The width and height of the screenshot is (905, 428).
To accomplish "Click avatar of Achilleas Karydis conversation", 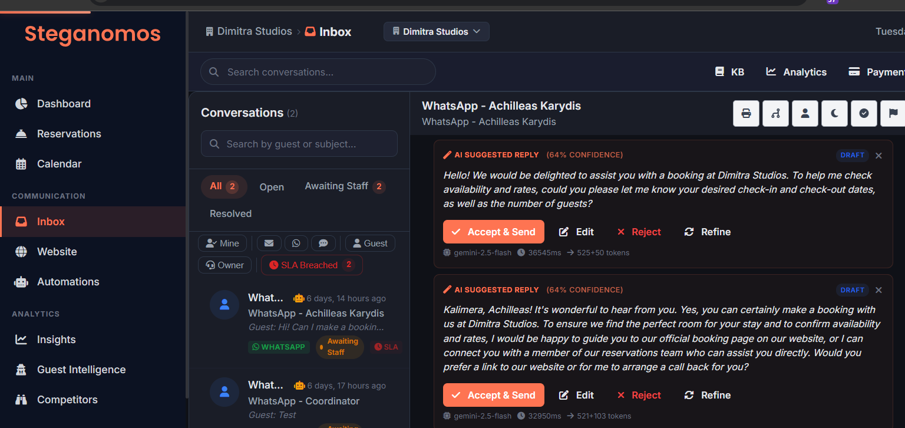I will tap(224, 305).
